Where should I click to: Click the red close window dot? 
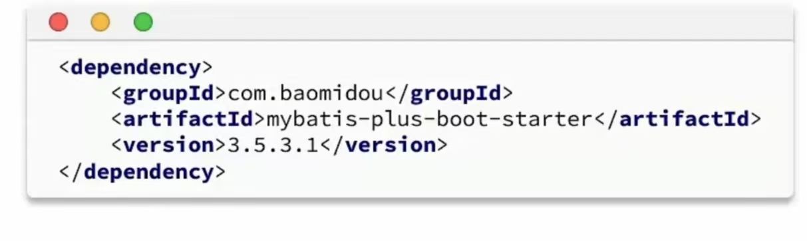coord(59,23)
